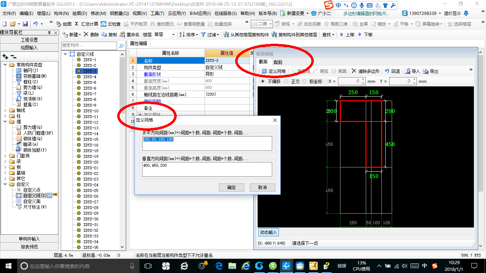This screenshot has height=273, width=486.
Task: Switch to the 配筋 tab
Action: point(278,62)
